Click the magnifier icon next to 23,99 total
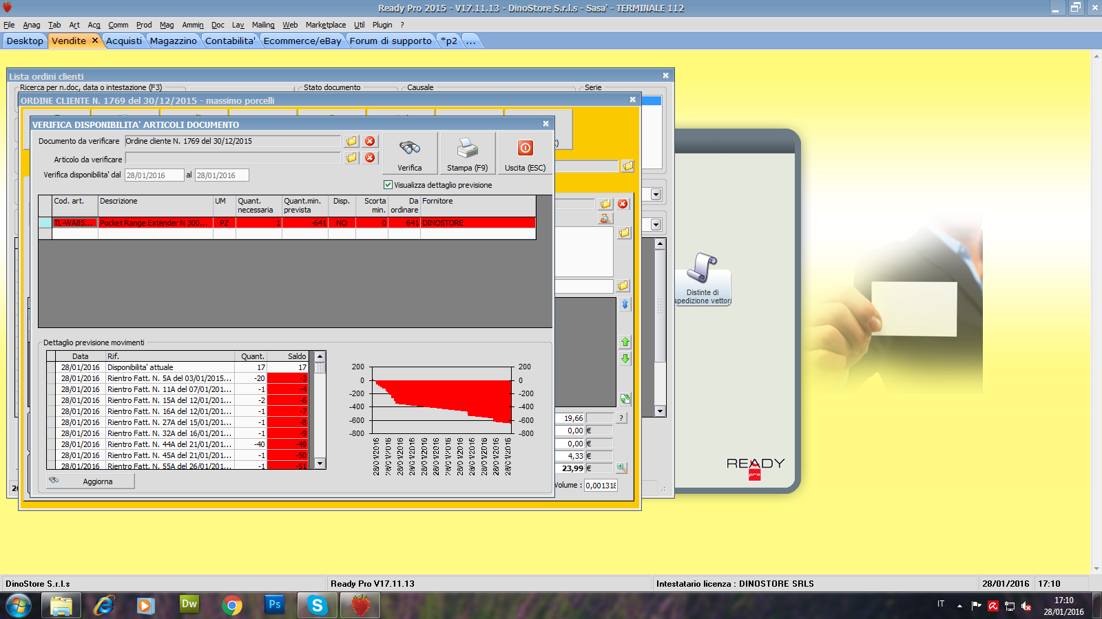This screenshot has height=619, width=1102. tap(621, 468)
